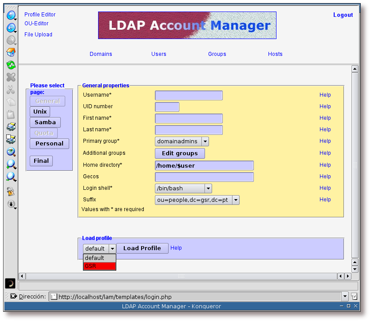Image resolution: width=371 pixels, height=322 pixels.
Task: Reload the page with the green refresh icon
Action: [11, 65]
